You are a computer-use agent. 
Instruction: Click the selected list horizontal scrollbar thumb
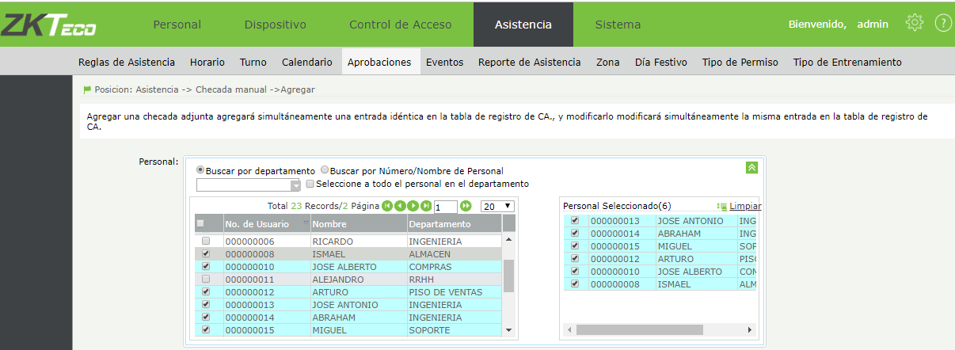click(640, 329)
